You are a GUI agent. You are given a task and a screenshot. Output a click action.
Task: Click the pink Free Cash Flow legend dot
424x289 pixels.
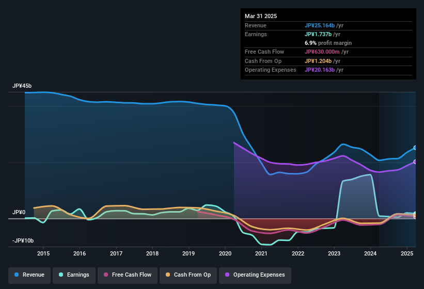106,275
